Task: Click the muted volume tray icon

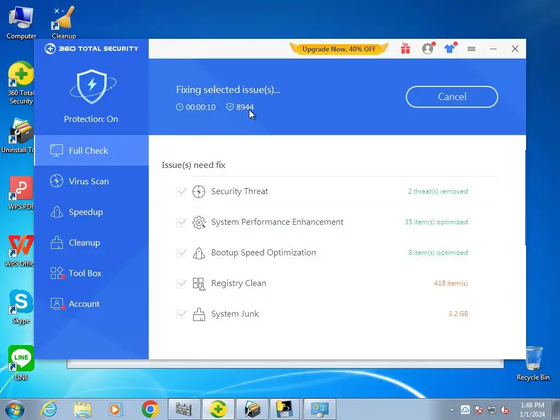Action: coord(505,410)
